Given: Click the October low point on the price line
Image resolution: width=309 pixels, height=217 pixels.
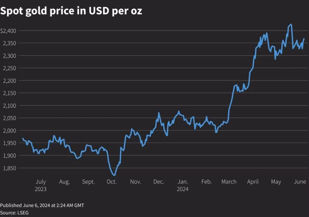Looking at the screenshot, I should click(x=115, y=175).
